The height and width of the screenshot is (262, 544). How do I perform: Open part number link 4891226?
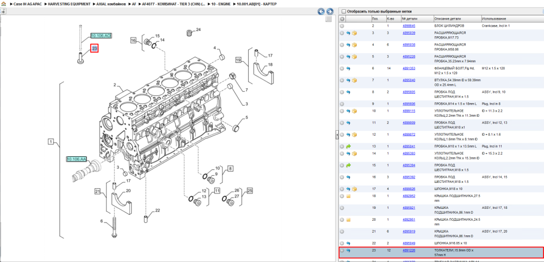tap(409, 251)
